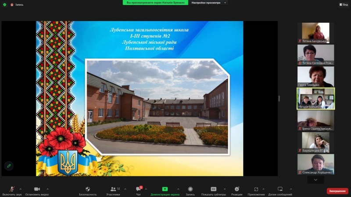Open the Безопасность shield icon

[88, 189]
